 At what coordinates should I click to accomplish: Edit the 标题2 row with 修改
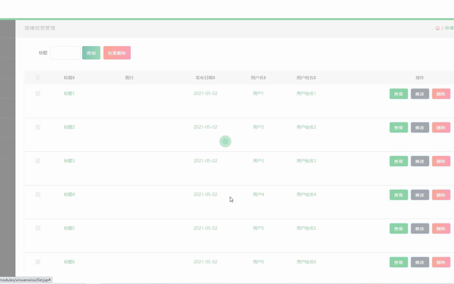pyautogui.click(x=420, y=127)
